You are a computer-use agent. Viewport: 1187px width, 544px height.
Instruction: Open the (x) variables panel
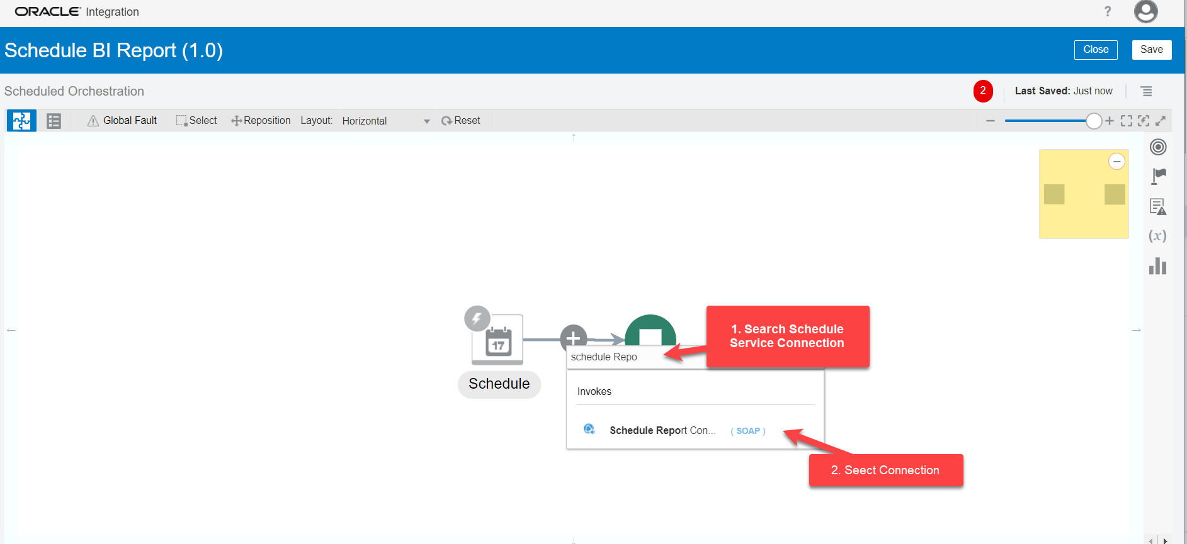click(x=1157, y=236)
